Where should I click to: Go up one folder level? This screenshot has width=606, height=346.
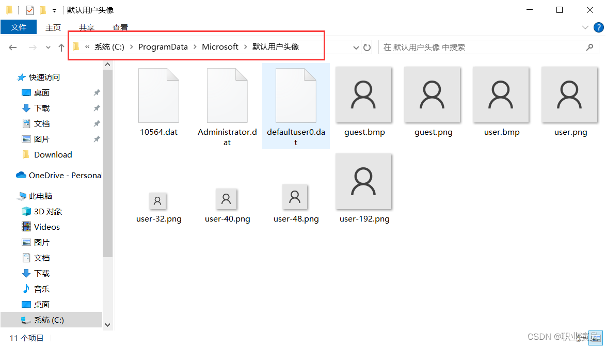[x=61, y=48]
